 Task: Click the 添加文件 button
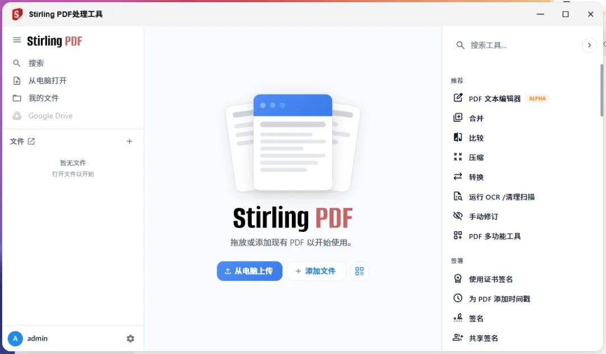click(x=316, y=271)
